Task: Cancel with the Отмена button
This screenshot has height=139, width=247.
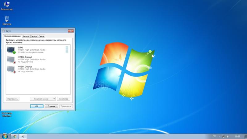Action: tap(51, 106)
